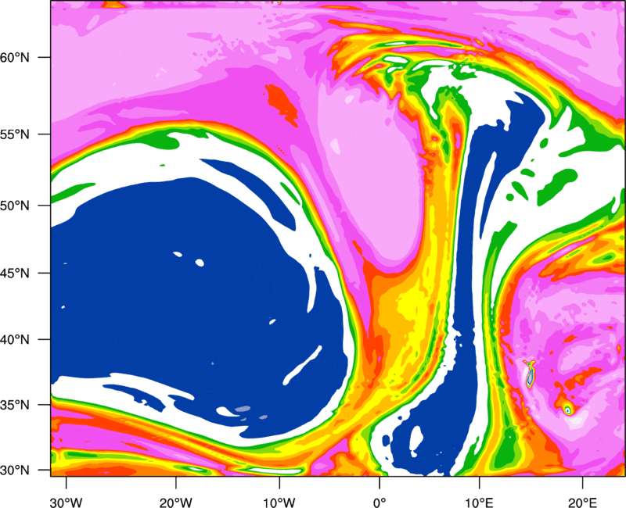Click the 60°N latitude label

tap(15, 57)
